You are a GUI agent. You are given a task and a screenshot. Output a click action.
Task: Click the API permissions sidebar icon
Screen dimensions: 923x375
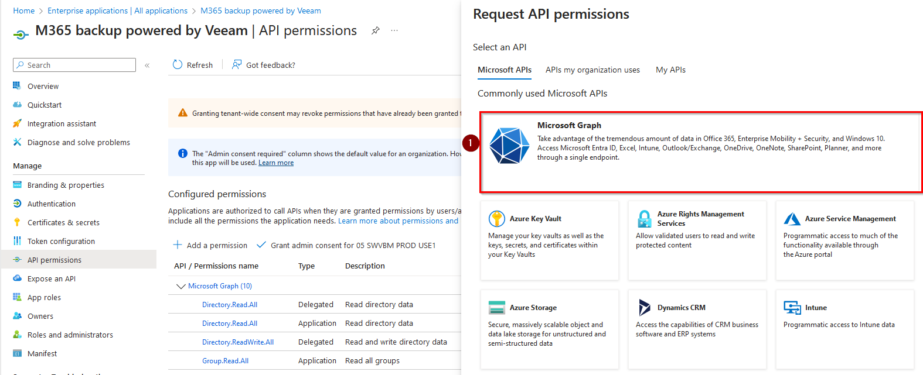17,260
